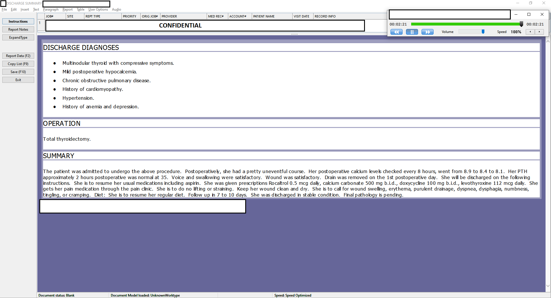Click the Exit button
The height and width of the screenshot is (298, 551).
pyautogui.click(x=18, y=80)
